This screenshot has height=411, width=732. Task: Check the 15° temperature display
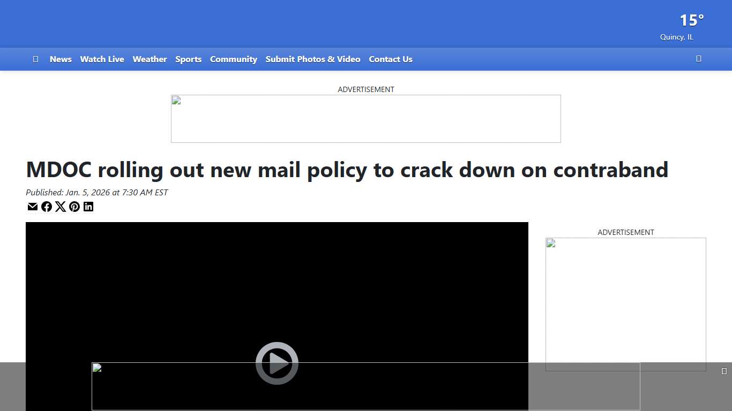point(691,20)
